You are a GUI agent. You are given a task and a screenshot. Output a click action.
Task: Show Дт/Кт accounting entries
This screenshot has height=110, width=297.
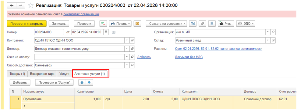[104, 24]
